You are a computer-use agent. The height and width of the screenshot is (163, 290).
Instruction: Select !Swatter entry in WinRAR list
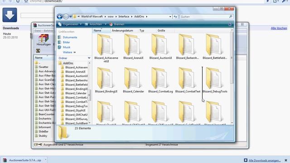(43, 67)
